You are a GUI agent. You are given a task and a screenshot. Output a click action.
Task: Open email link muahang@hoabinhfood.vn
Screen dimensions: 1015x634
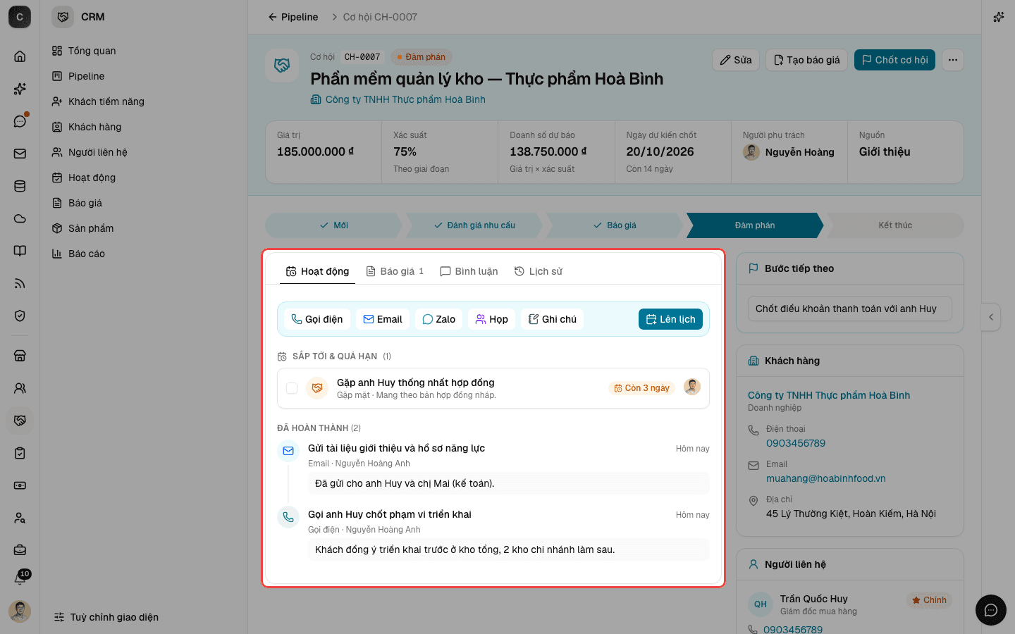[x=825, y=478]
